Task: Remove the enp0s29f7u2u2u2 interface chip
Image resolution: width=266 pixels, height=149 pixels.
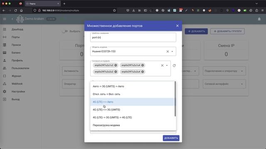Action: click(116, 72)
